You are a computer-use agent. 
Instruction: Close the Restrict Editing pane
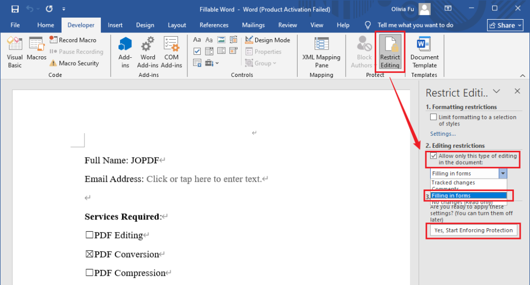[x=517, y=91]
